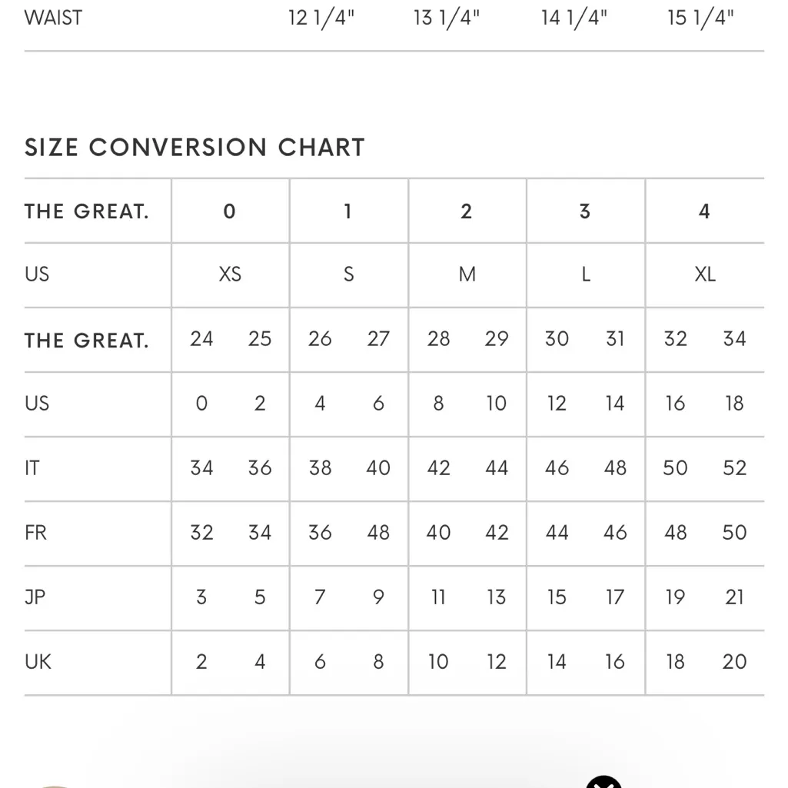Click IT size 52 cell
Screen dimensions: 788x788
[734, 468]
